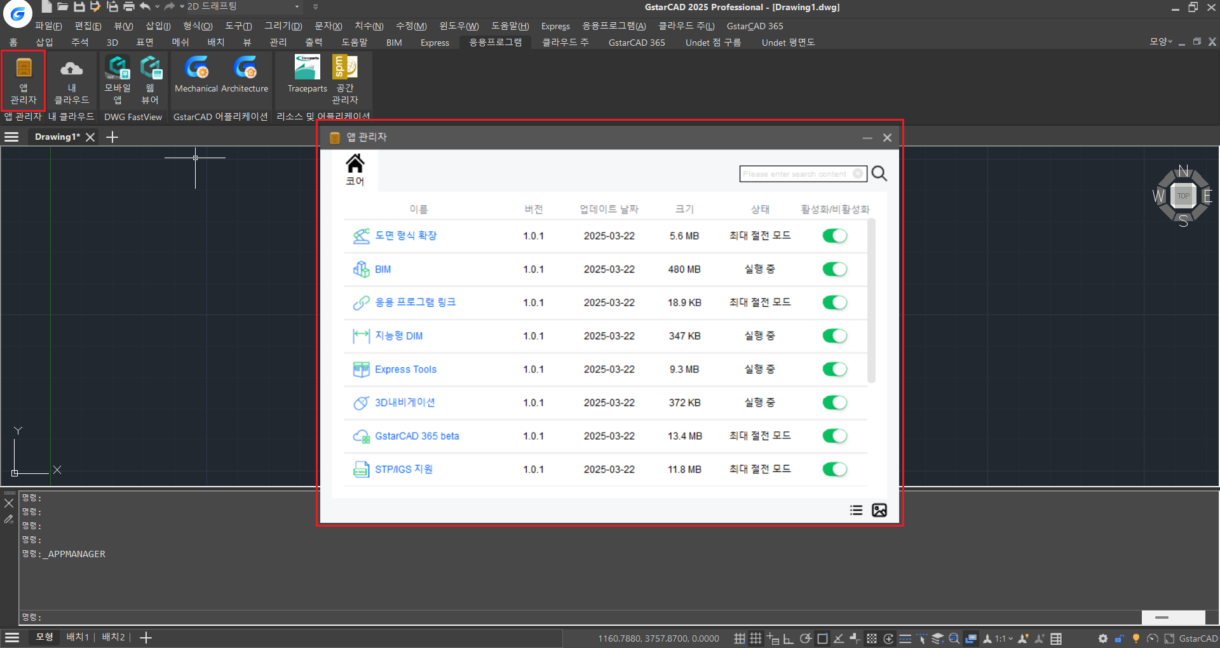The height and width of the screenshot is (648, 1220).
Task: Click the Save As icon
Action: point(95,6)
